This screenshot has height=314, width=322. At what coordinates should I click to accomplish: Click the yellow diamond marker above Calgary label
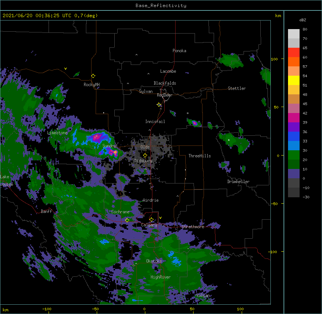tap(152, 220)
